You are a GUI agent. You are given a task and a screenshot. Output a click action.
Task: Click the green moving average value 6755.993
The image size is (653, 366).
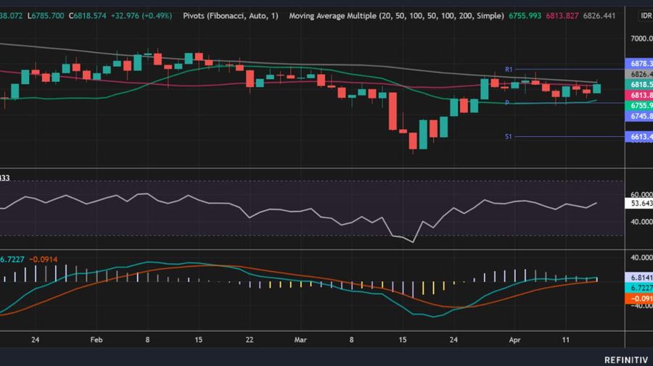pos(525,16)
